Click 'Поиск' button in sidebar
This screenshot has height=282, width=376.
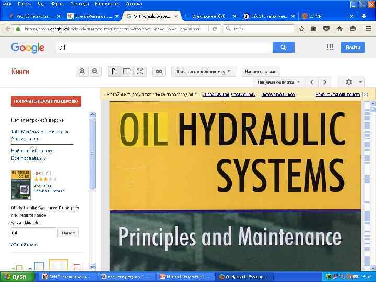click(68, 232)
